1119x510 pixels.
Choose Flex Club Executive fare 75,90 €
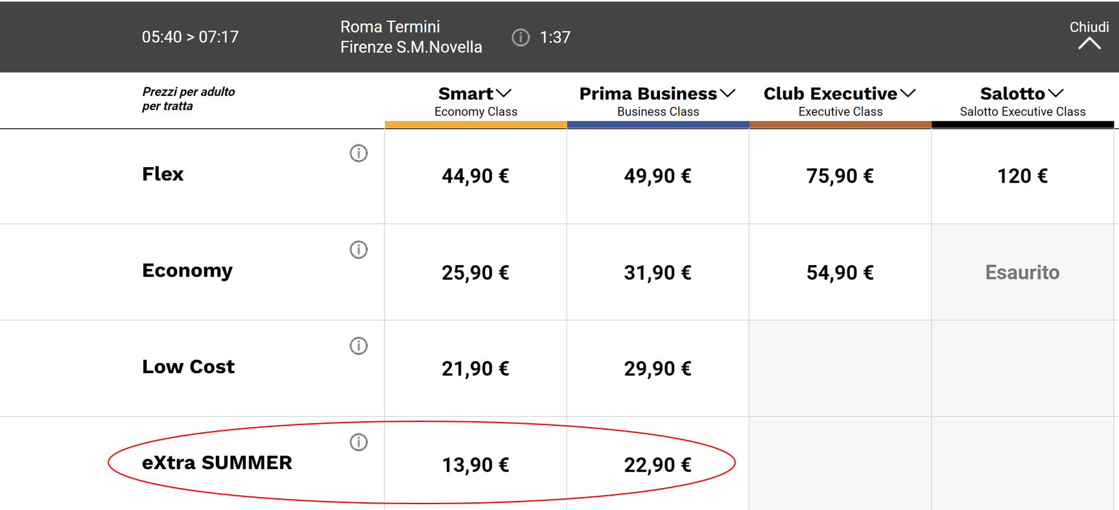(840, 176)
